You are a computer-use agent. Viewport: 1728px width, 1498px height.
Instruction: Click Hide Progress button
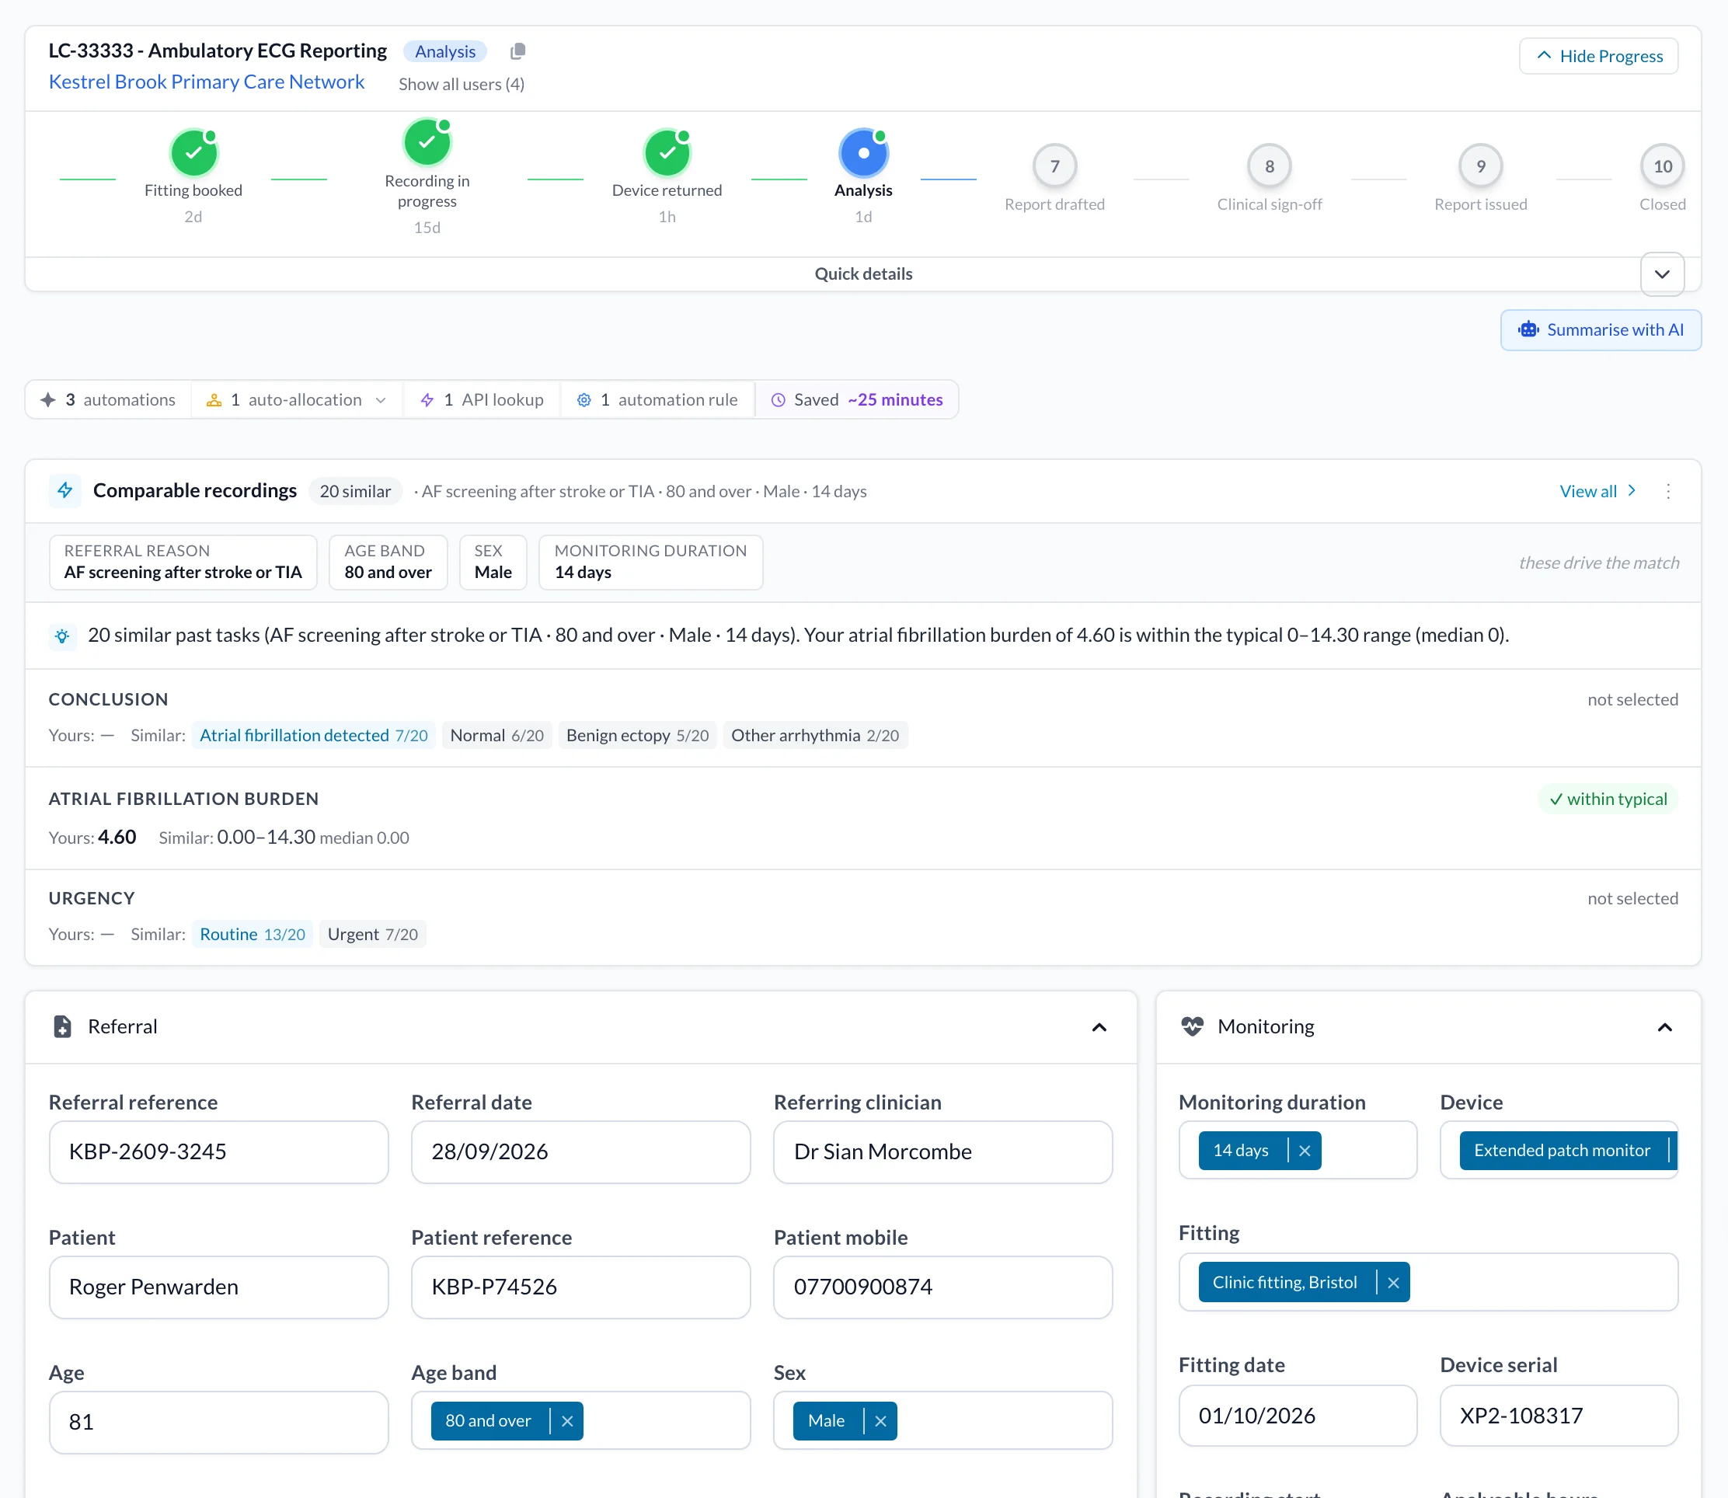(x=1598, y=56)
